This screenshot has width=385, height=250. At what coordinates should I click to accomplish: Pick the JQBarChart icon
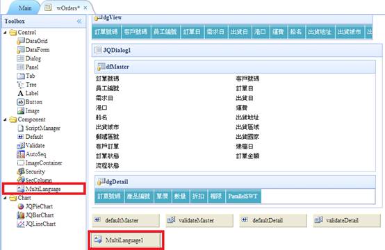tap(21, 215)
